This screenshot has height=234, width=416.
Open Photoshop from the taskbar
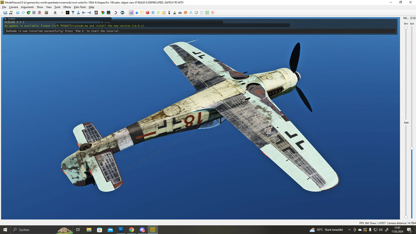click(121, 230)
